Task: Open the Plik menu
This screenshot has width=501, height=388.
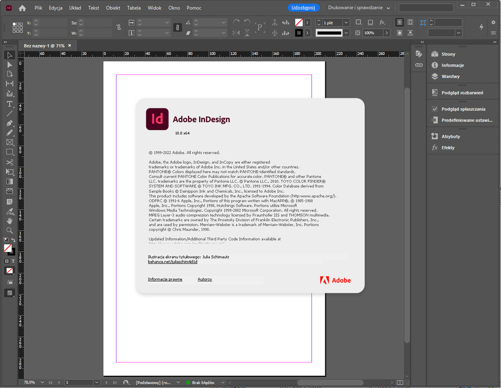Action: coord(38,8)
